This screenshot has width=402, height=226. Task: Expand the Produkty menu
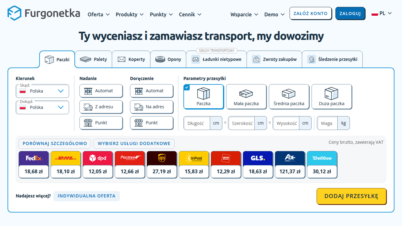pyautogui.click(x=130, y=14)
